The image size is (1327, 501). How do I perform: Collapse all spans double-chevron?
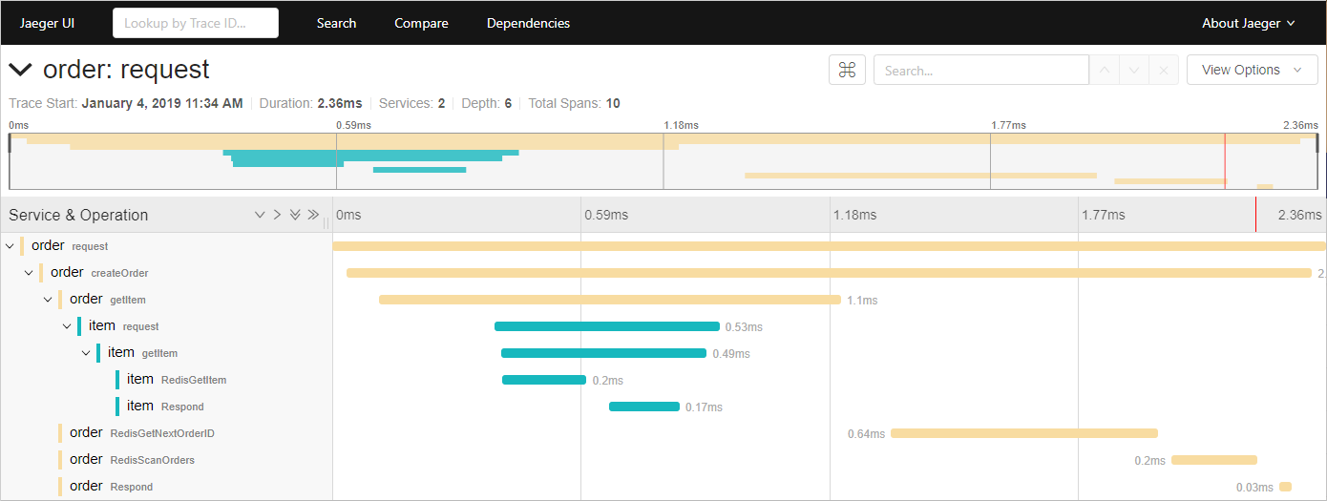click(313, 215)
